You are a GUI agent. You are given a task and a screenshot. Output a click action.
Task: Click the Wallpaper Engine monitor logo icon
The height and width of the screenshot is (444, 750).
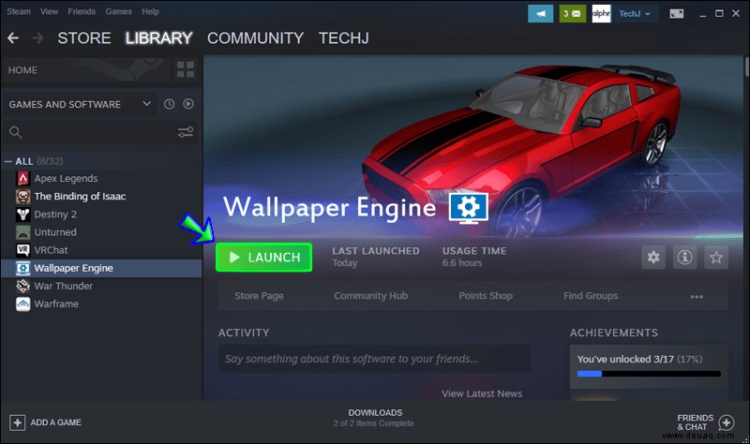click(469, 208)
